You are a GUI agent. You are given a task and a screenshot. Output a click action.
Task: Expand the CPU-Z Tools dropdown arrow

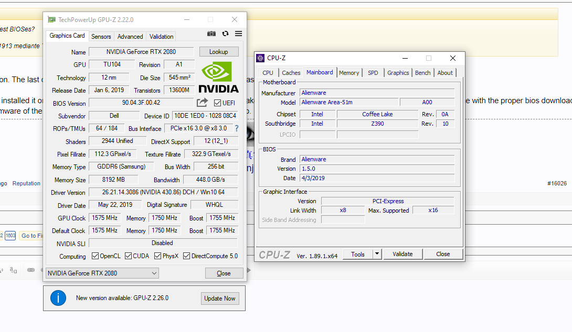pos(377,254)
